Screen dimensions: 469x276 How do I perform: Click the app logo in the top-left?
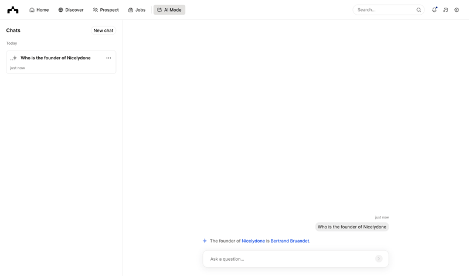[13, 10]
